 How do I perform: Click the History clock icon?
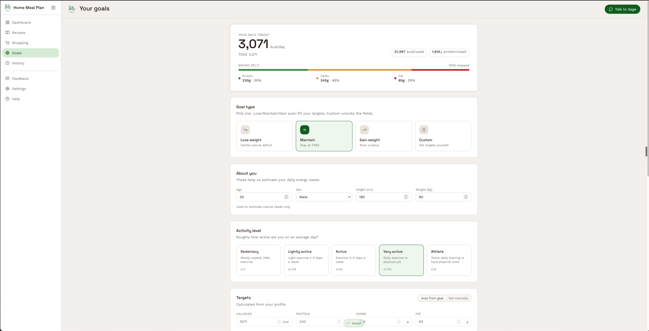[7, 63]
